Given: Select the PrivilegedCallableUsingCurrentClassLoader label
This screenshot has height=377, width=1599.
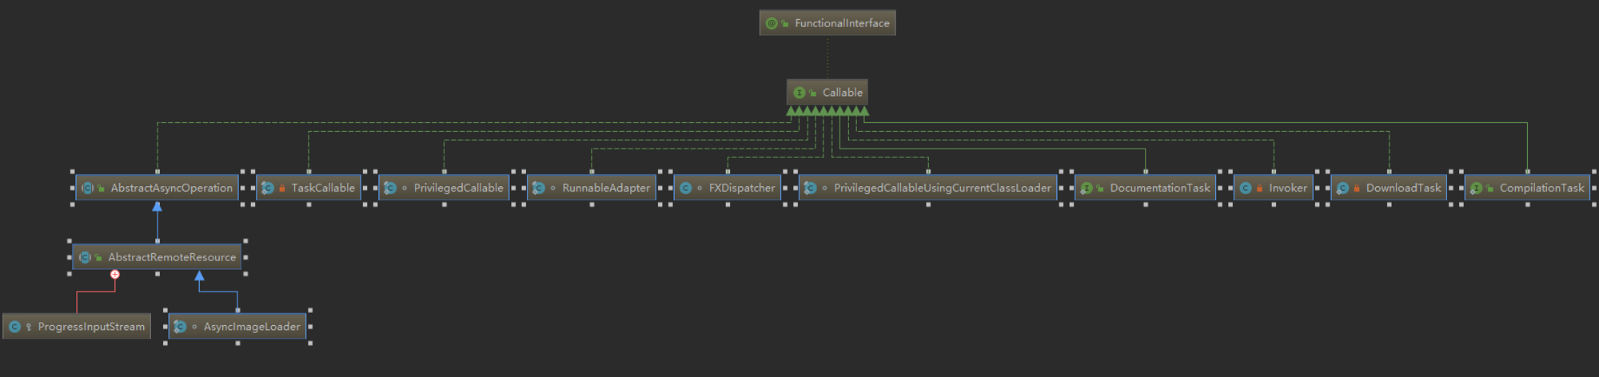Looking at the screenshot, I should click(943, 188).
